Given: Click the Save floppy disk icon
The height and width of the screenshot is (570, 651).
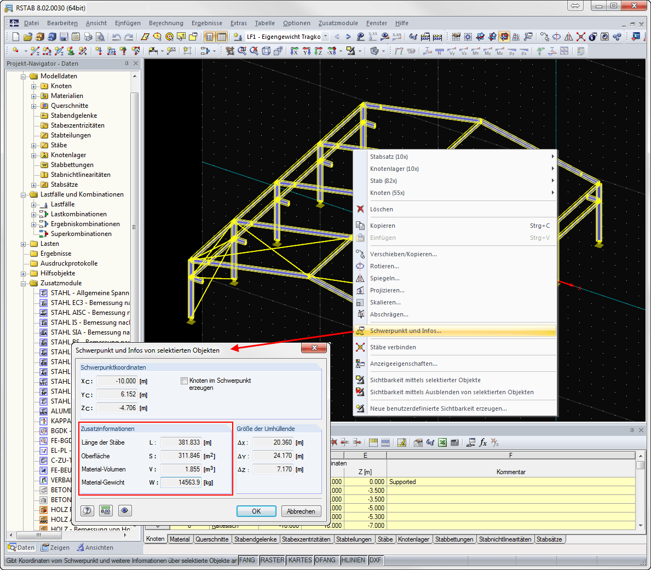Looking at the screenshot, I should [x=64, y=37].
